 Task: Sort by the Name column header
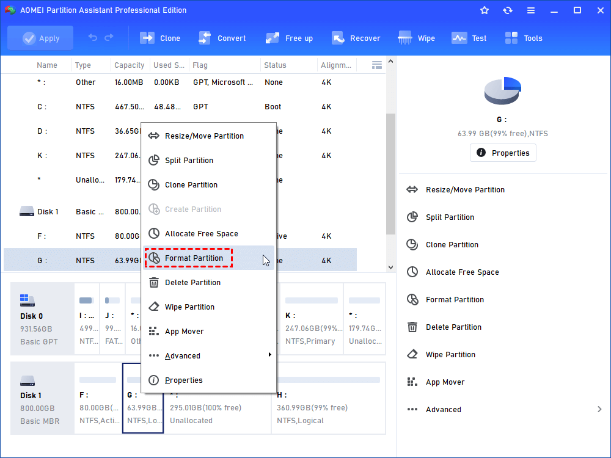coord(47,65)
